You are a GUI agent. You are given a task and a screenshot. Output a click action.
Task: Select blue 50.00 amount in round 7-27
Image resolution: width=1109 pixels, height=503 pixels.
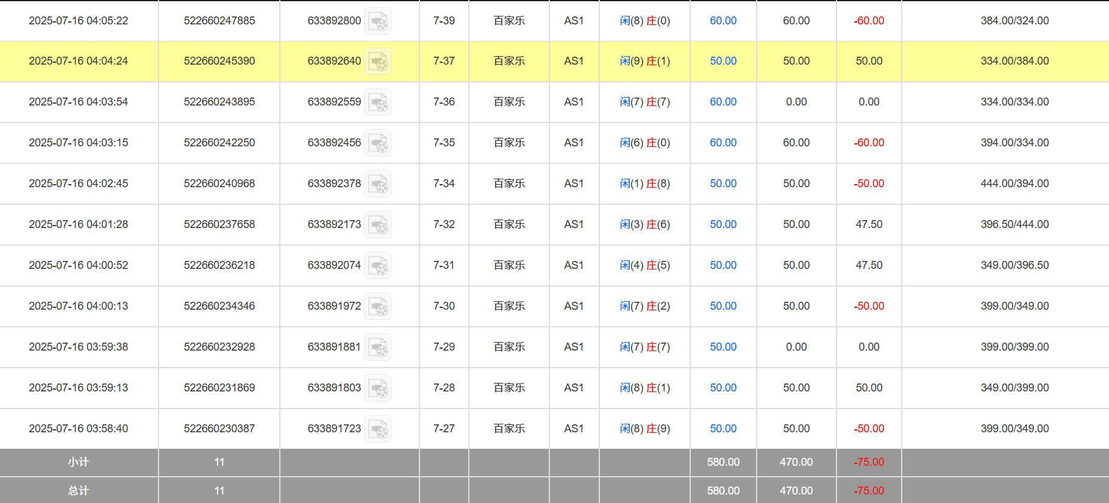tap(723, 429)
